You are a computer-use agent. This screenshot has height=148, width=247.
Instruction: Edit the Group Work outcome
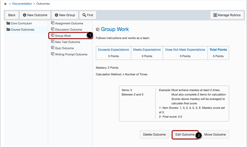(x=185, y=134)
